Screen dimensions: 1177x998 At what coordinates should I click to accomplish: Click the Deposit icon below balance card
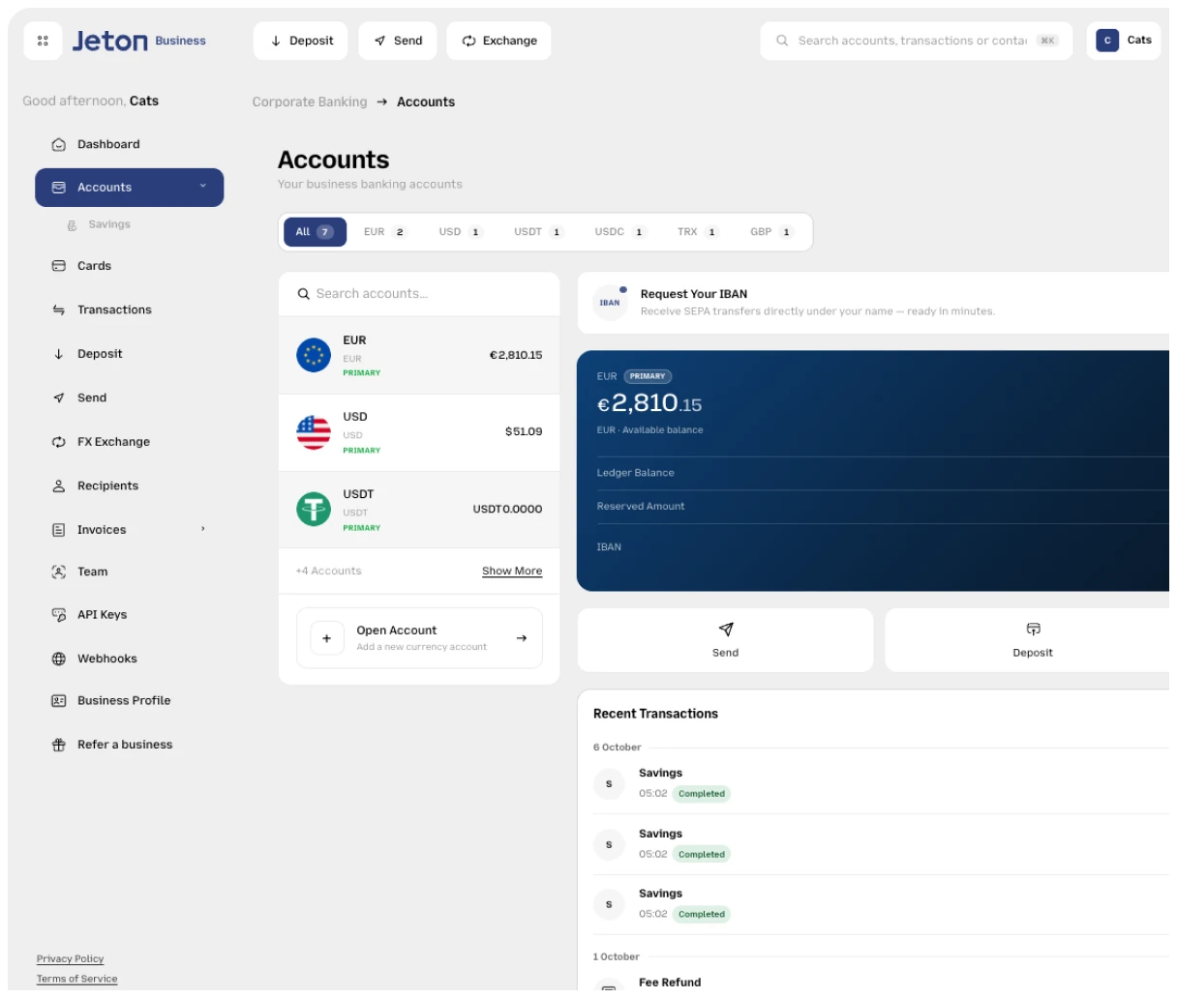1033,630
